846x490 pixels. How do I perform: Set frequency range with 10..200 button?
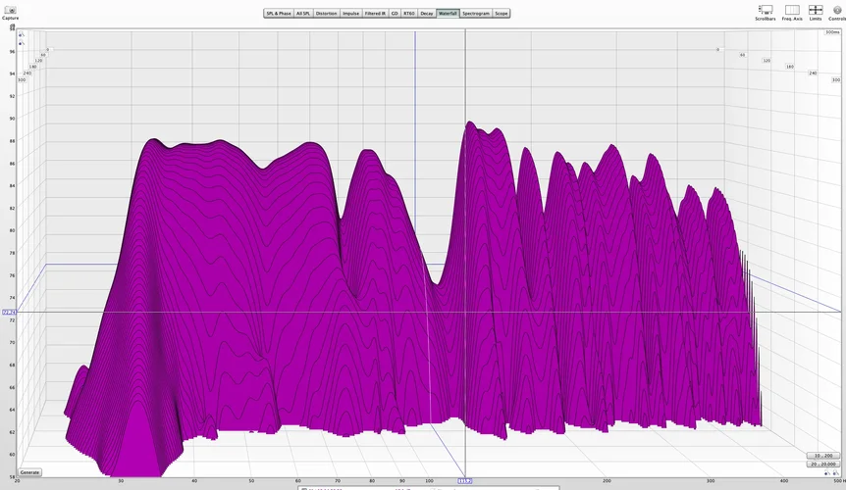click(x=823, y=456)
